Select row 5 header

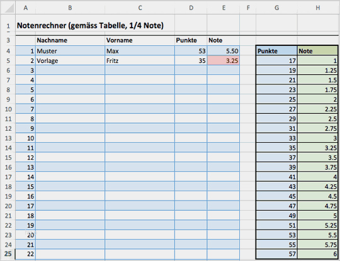point(8,60)
